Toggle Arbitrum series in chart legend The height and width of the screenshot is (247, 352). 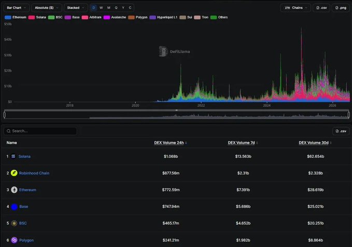point(92,17)
